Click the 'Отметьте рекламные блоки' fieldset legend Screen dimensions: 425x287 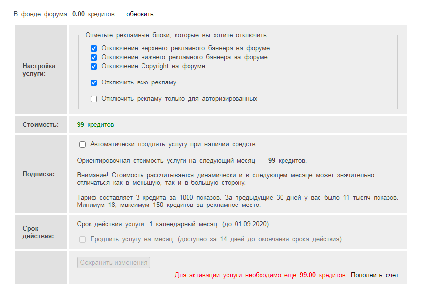click(177, 35)
